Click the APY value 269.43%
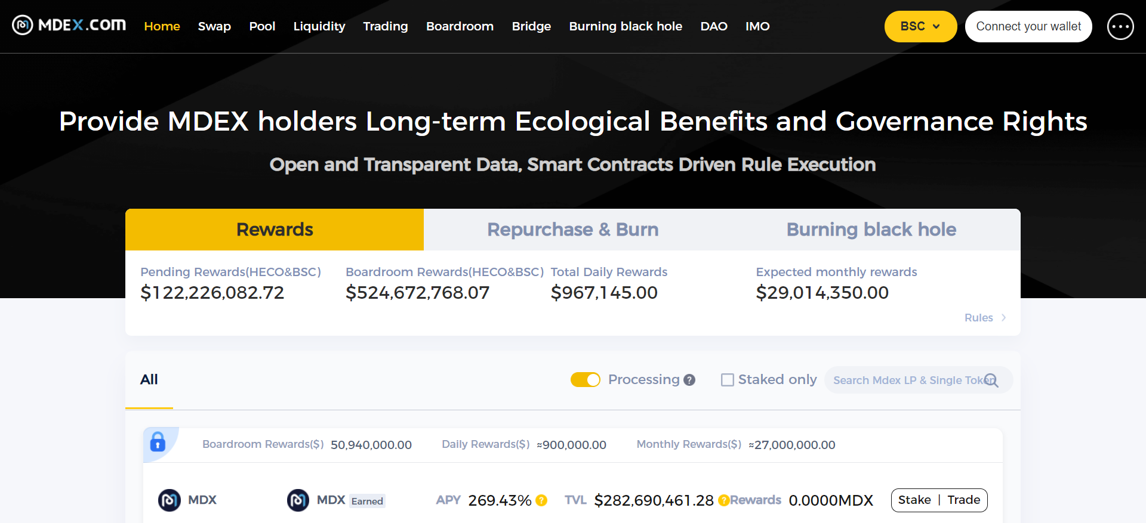The image size is (1146, 523). coord(500,500)
